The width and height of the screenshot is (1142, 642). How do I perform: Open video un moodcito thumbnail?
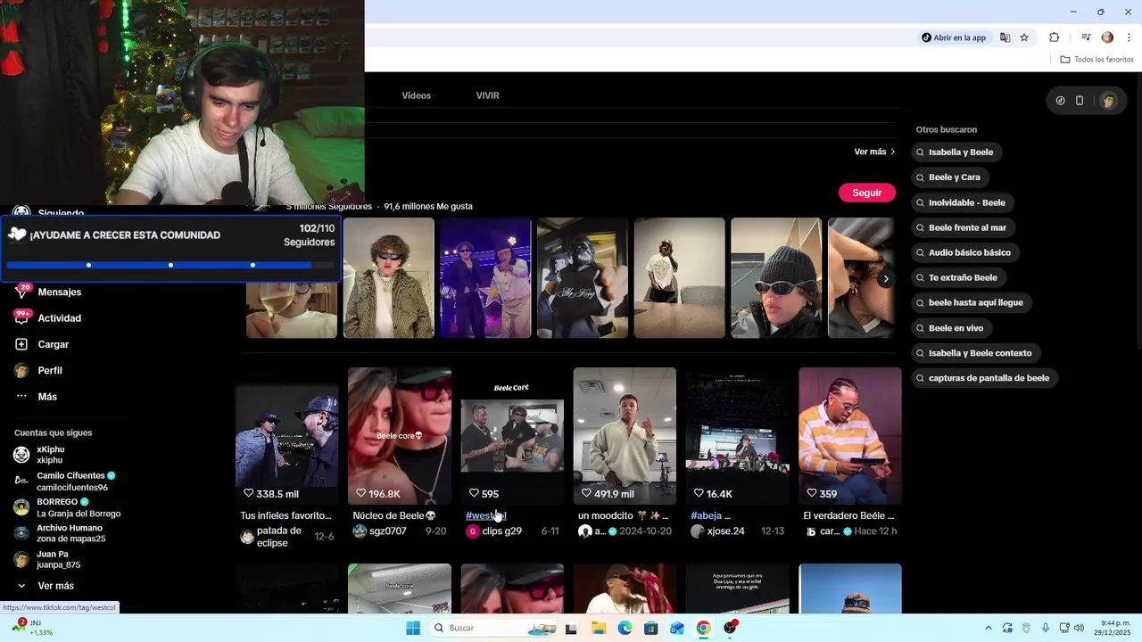pyautogui.click(x=625, y=436)
